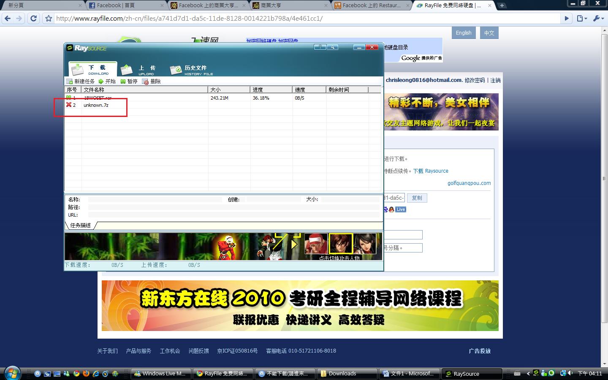Click the 大小 column header
The width and height of the screenshot is (608, 380).
pyautogui.click(x=229, y=90)
